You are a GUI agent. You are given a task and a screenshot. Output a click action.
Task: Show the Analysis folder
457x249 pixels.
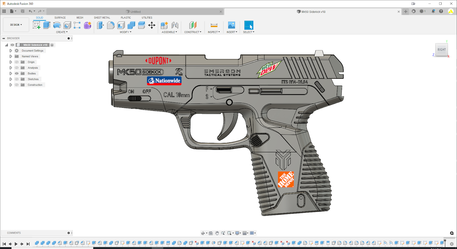[x=17, y=68]
